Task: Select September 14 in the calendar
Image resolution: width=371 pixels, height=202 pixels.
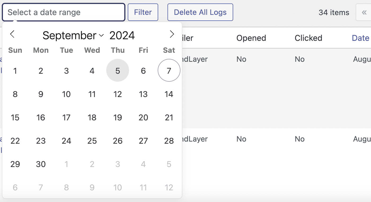Action: tap(169, 94)
